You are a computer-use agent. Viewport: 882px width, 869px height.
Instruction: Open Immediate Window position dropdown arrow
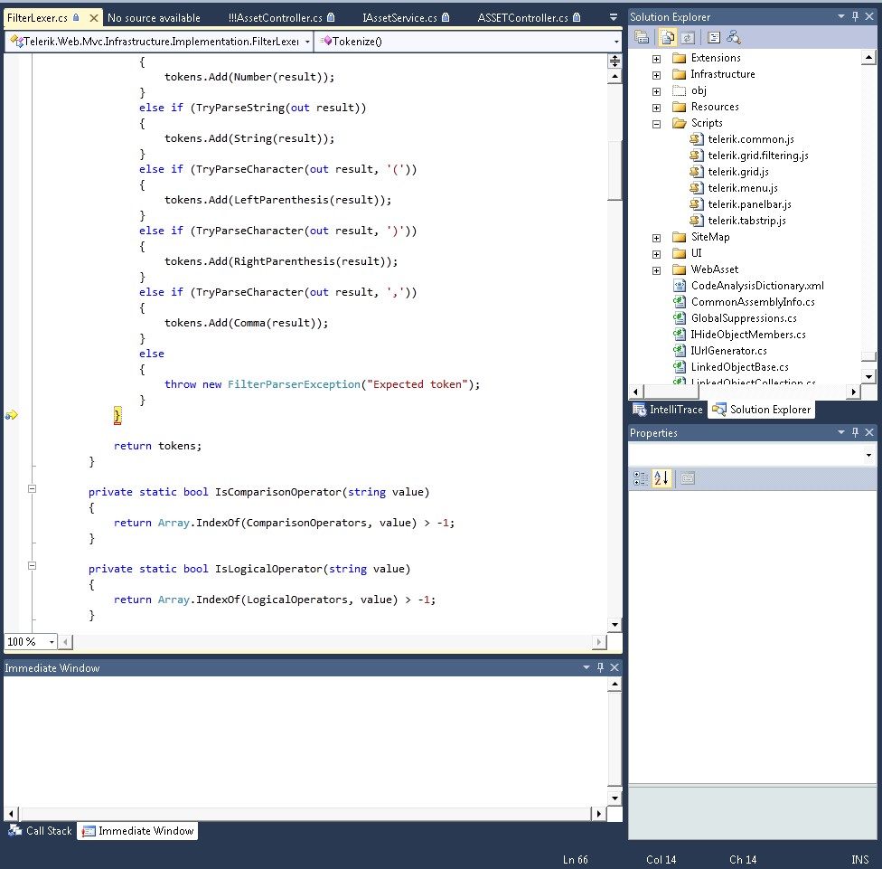(x=586, y=667)
